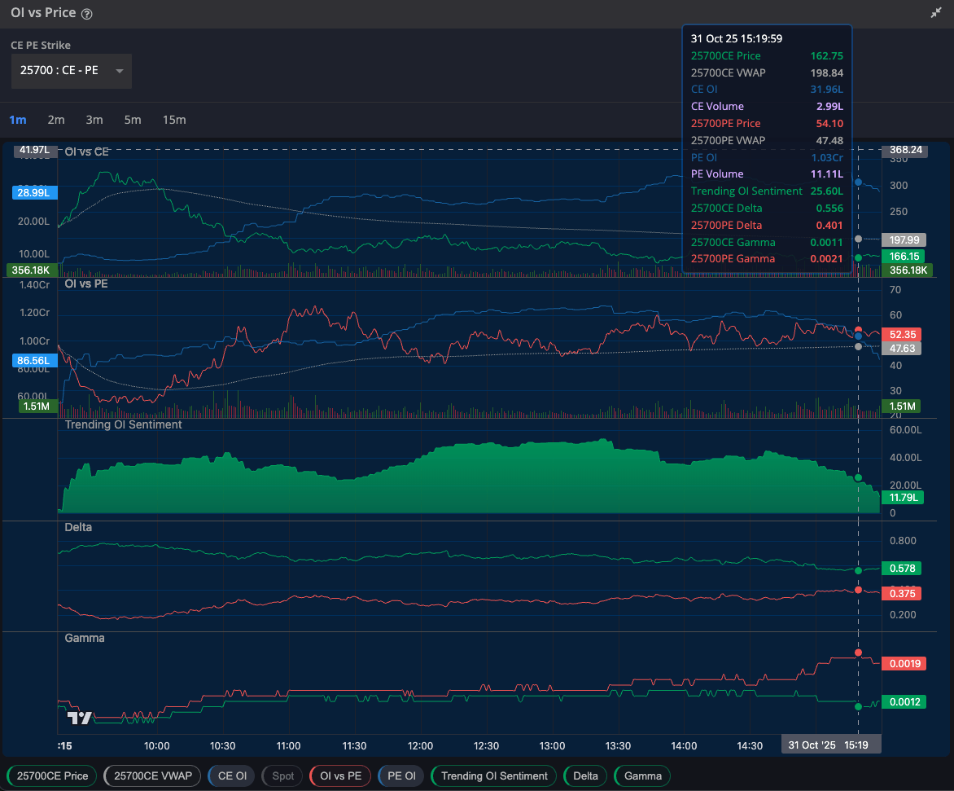954x791 pixels.
Task: Click the Delta legend button
Action: click(x=584, y=776)
